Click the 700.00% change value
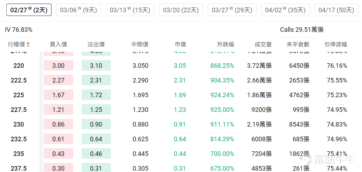The height and width of the screenshot is (172, 362). [x=222, y=154]
